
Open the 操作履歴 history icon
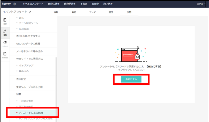5,55
